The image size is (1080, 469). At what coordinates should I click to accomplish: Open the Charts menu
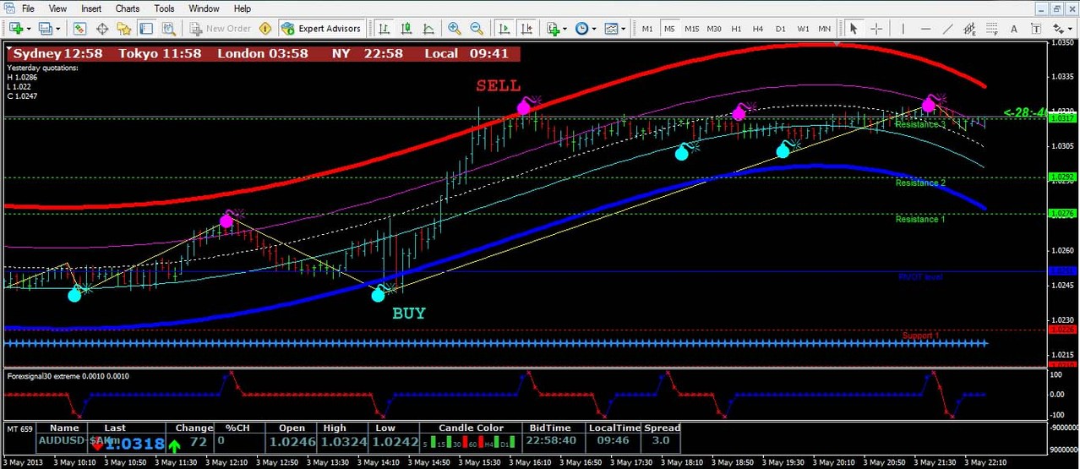tap(128, 8)
